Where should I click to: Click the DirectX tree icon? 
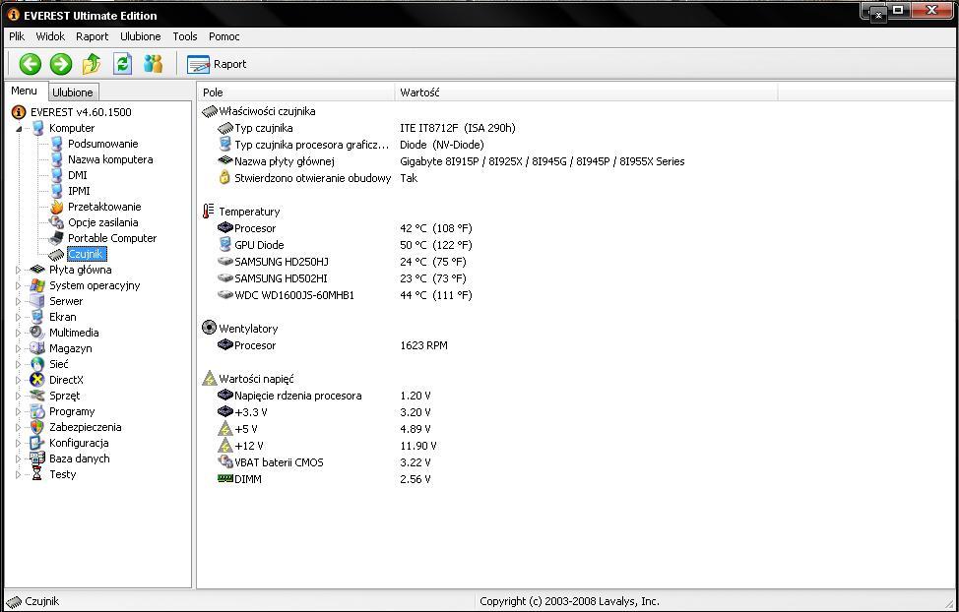[x=37, y=380]
